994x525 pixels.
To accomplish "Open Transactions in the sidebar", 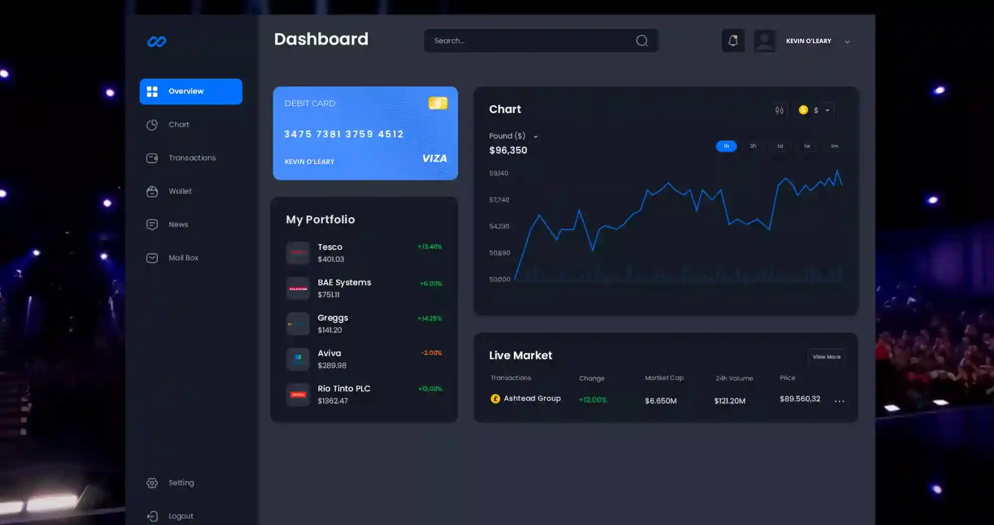I will tap(192, 158).
